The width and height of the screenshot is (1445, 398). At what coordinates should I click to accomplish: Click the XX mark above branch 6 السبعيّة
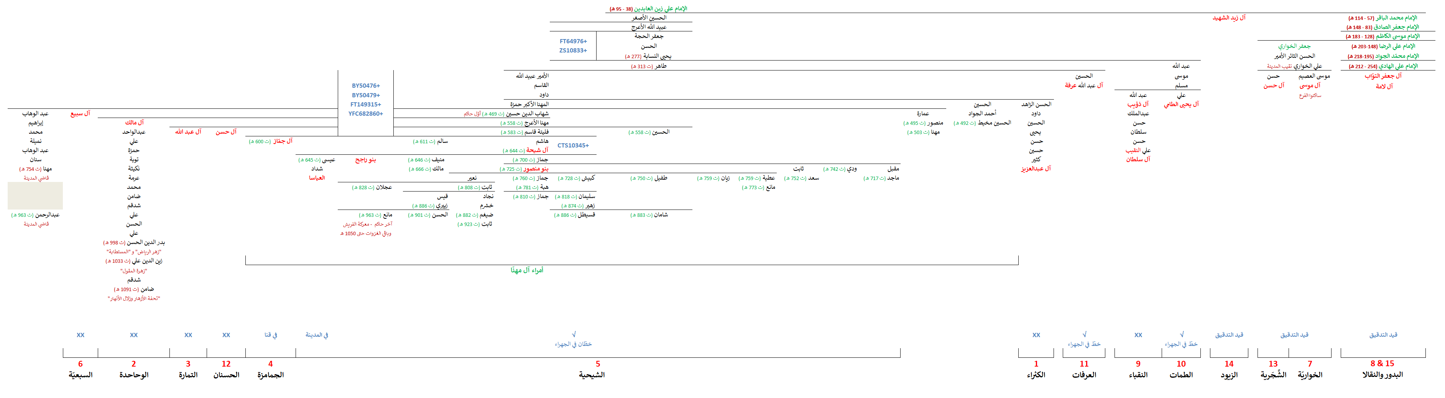[80, 335]
